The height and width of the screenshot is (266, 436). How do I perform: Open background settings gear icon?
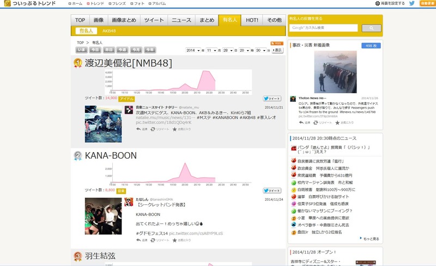[x=377, y=3]
